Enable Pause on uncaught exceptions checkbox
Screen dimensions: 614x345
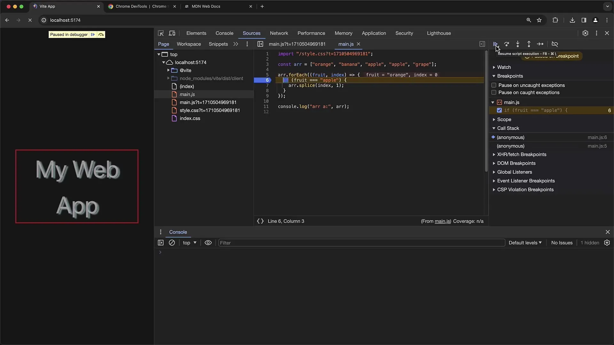(x=494, y=85)
